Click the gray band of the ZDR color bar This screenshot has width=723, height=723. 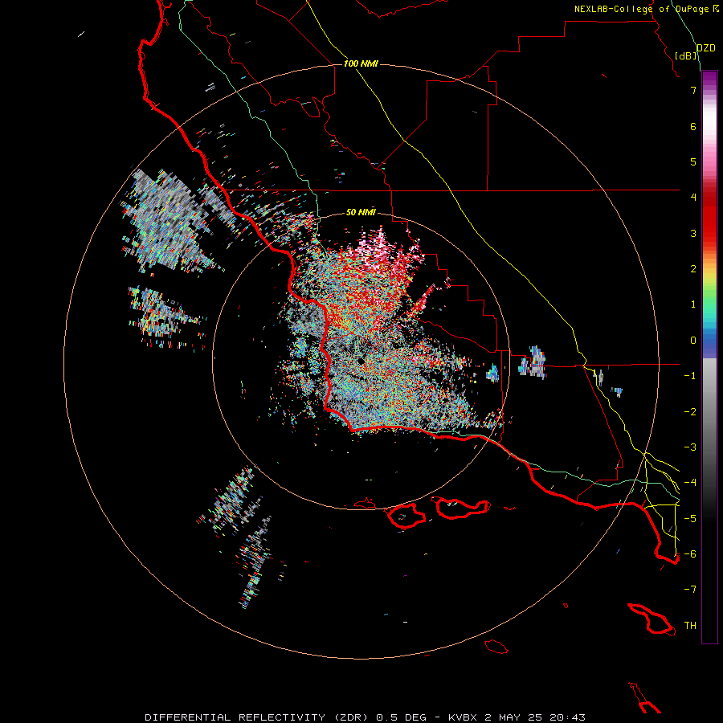(x=709, y=406)
